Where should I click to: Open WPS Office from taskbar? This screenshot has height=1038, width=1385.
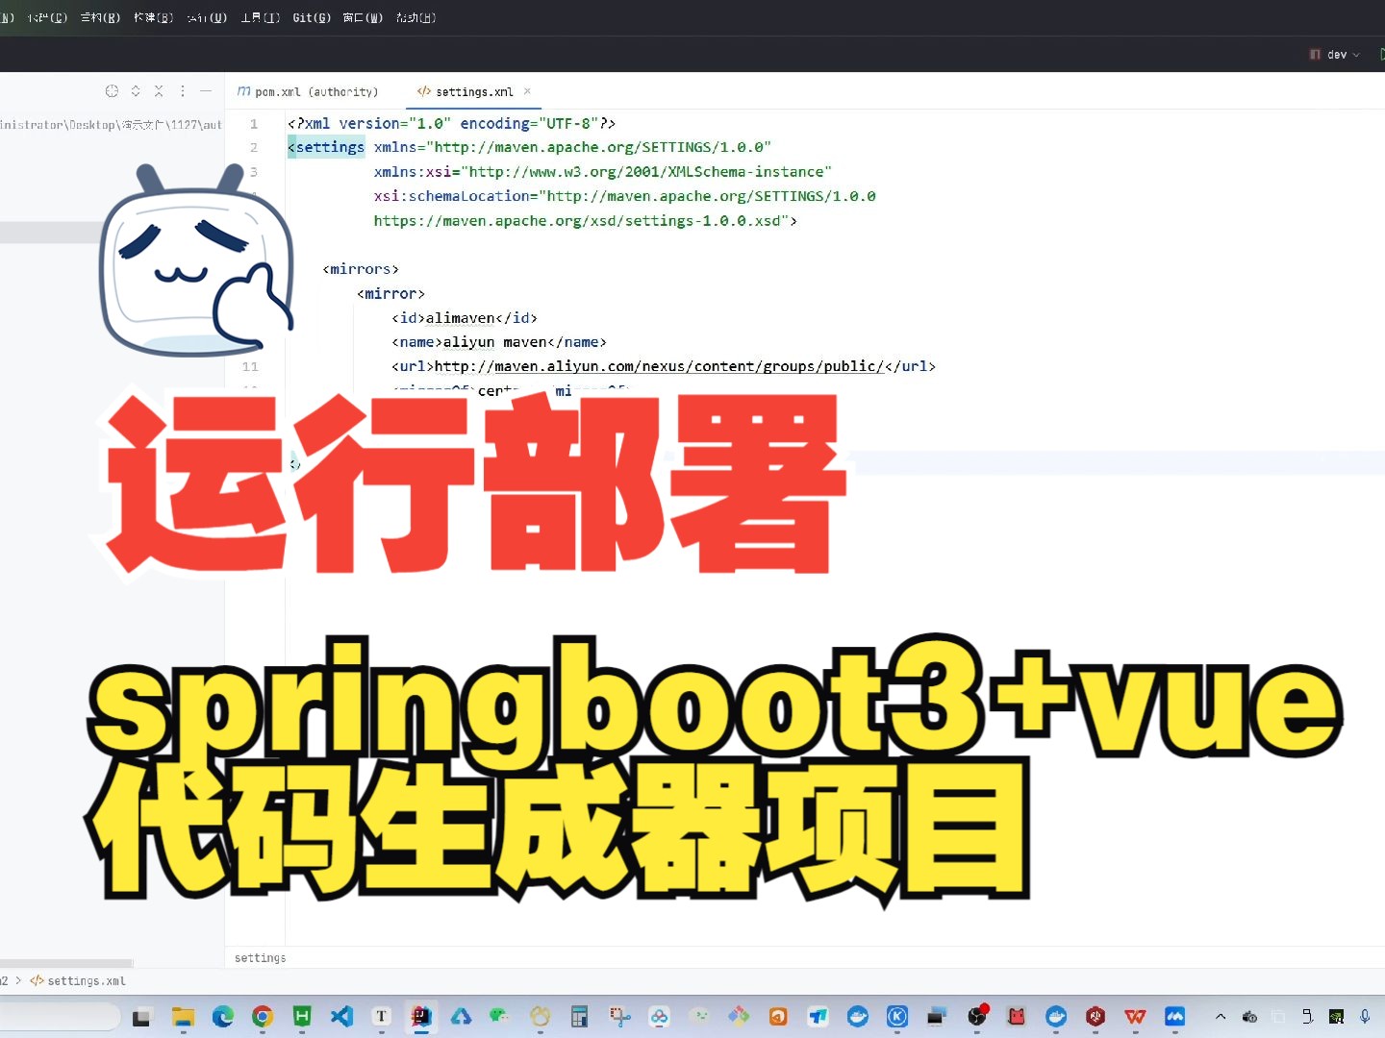(x=1135, y=1017)
